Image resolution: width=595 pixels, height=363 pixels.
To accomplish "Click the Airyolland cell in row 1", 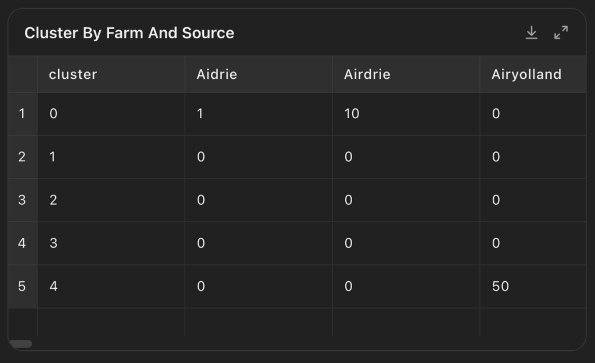I will click(x=533, y=114).
